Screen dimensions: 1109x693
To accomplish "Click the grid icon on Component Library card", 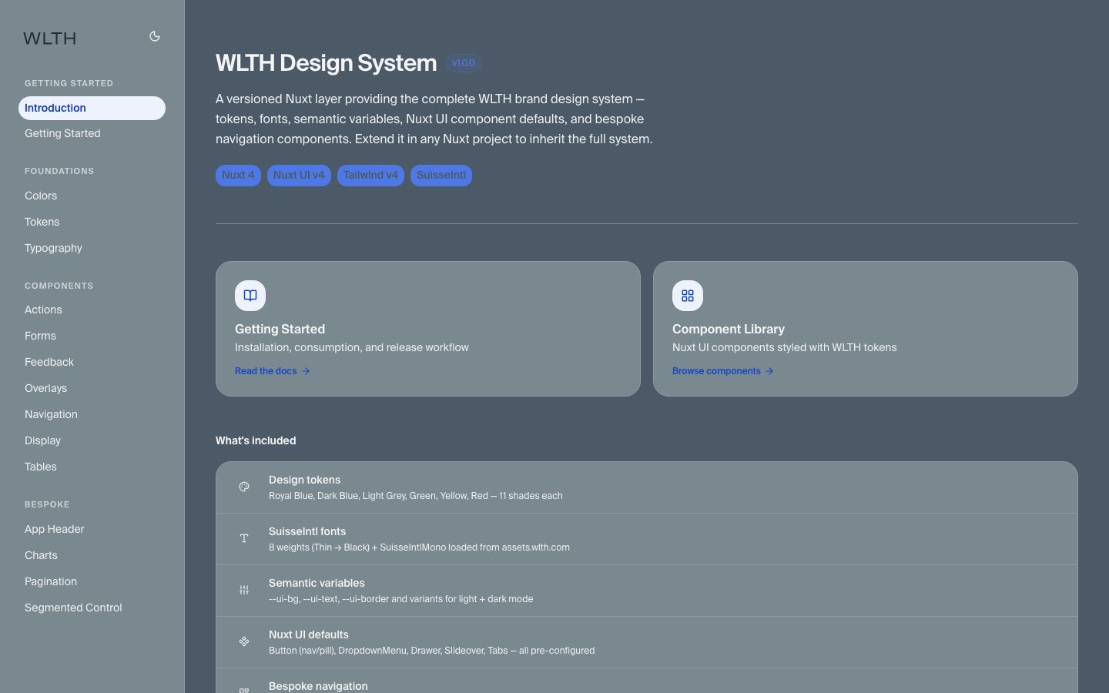I will pyautogui.click(x=688, y=296).
